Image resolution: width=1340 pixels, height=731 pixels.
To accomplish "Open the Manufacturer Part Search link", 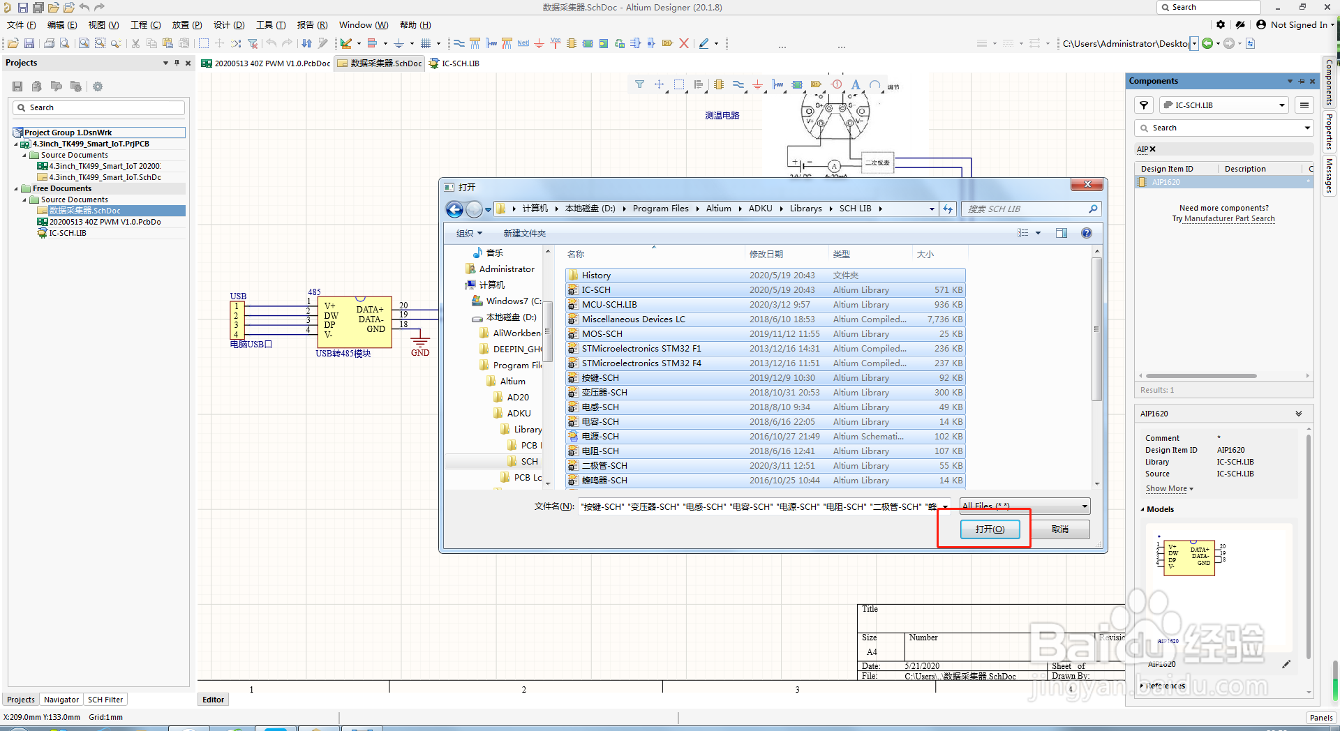I will point(1230,219).
